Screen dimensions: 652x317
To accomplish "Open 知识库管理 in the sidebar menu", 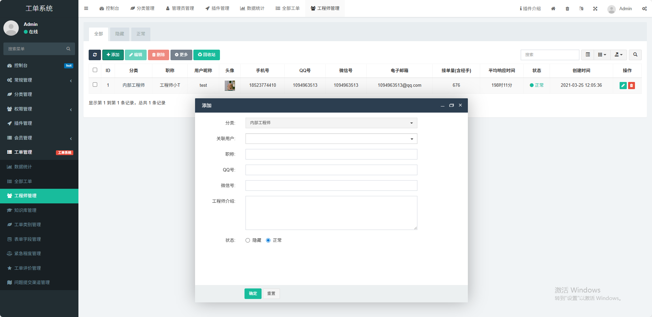I will (x=25, y=210).
